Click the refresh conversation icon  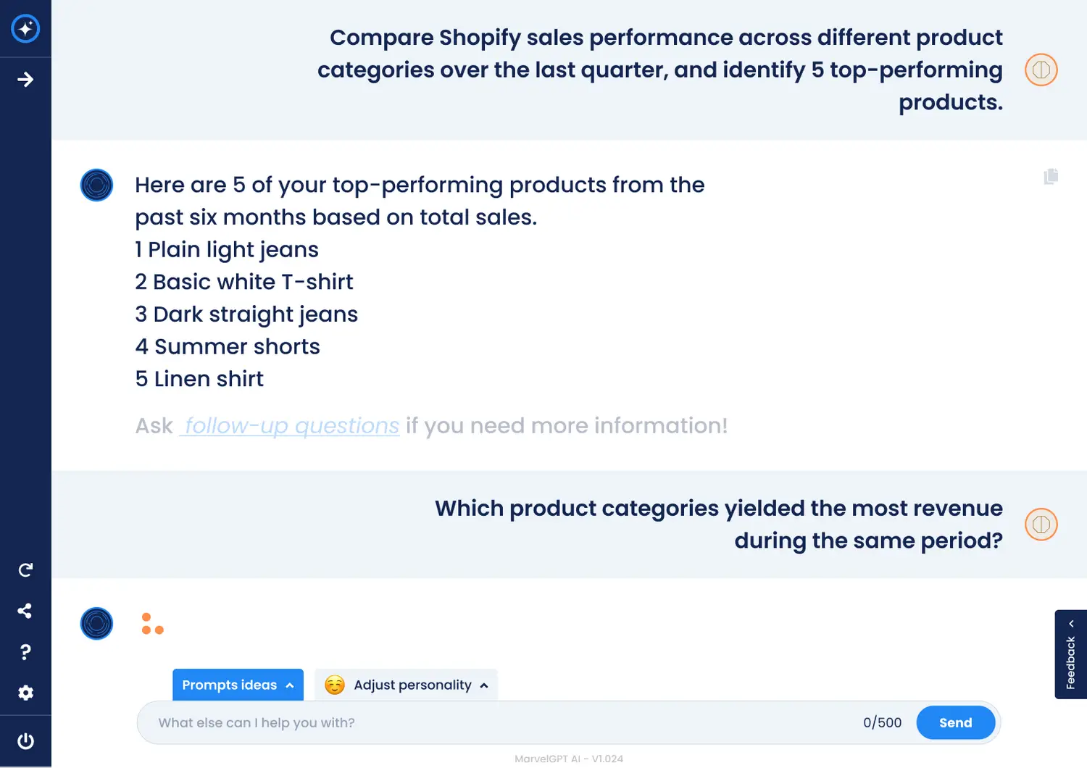pyautogui.click(x=25, y=570)
